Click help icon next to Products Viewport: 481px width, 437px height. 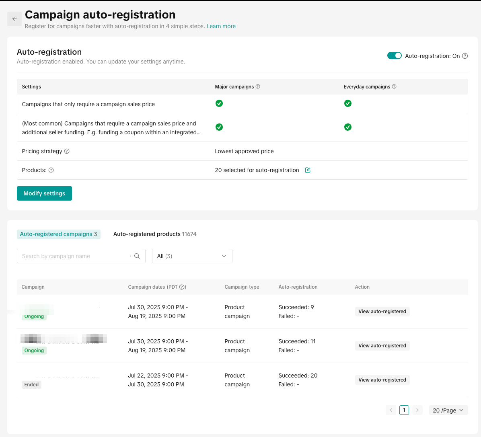(x=51, y=170)
